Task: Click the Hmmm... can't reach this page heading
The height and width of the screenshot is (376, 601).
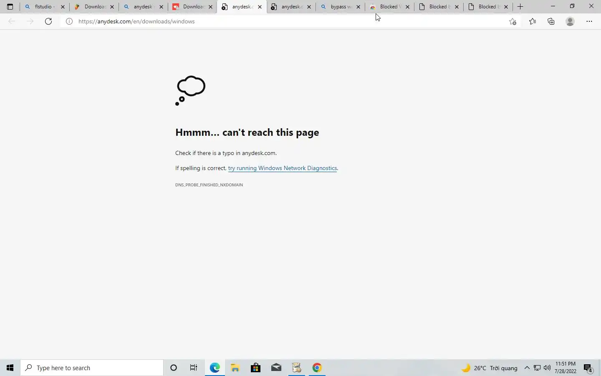Action: (247, 132)
